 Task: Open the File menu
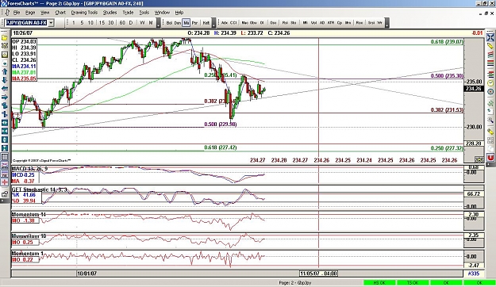[x=17, y=13]
